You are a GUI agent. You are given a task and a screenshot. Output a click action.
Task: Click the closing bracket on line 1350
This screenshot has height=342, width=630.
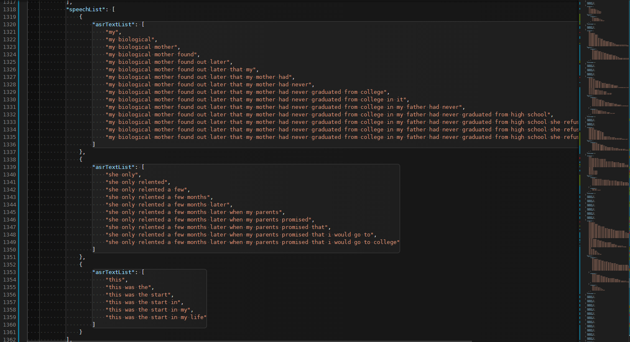click(94, 249)
